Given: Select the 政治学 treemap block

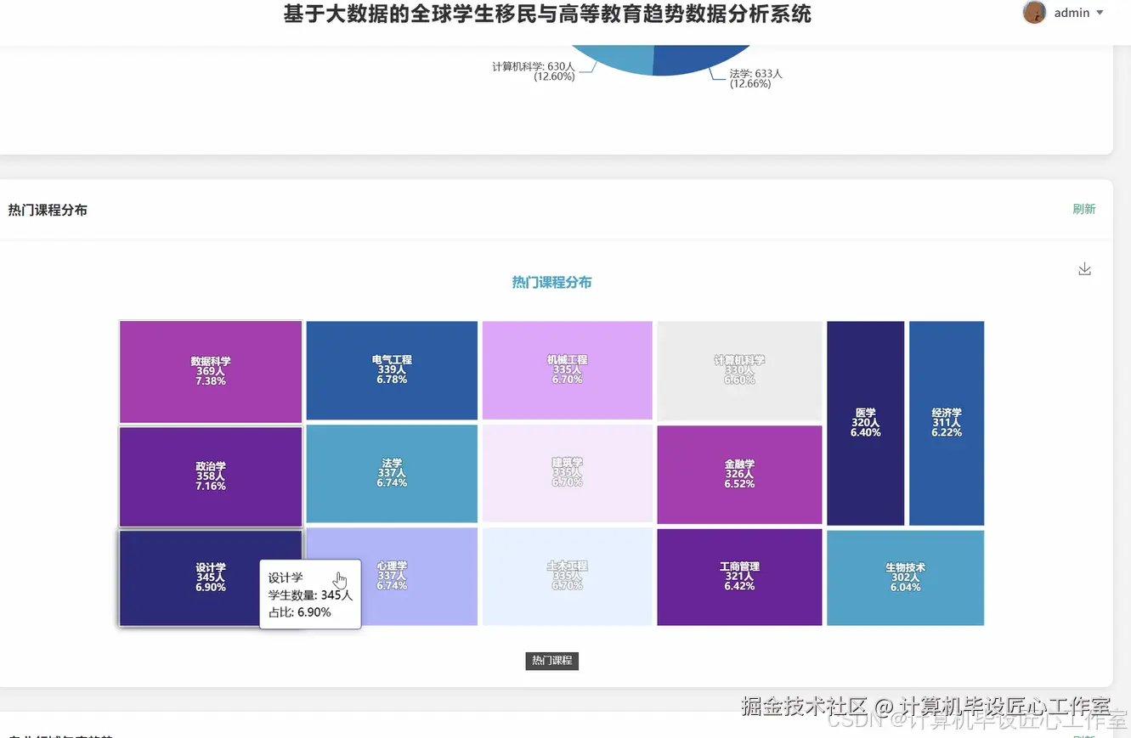Looking at the screenshot, I should (x=210, y=473).
